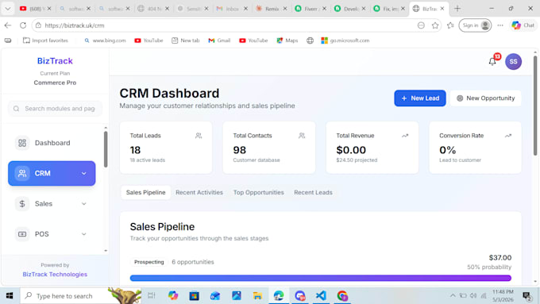Screen dimensions: 540x304
Task: Open the SS user avatar menu
Action: 513,62
